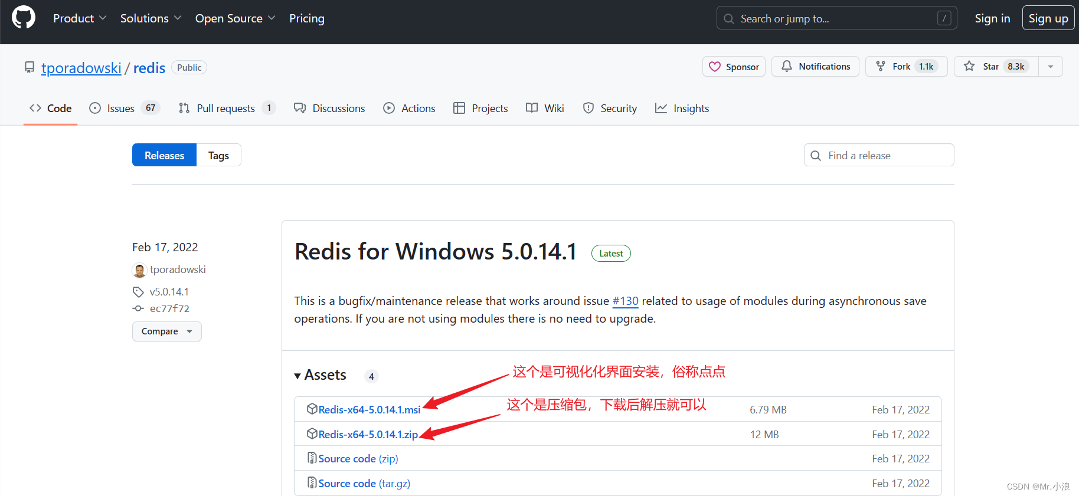Click the Sign up button
The height and width of the screenshot is (496, 1079).
[x=1048, y=18]
